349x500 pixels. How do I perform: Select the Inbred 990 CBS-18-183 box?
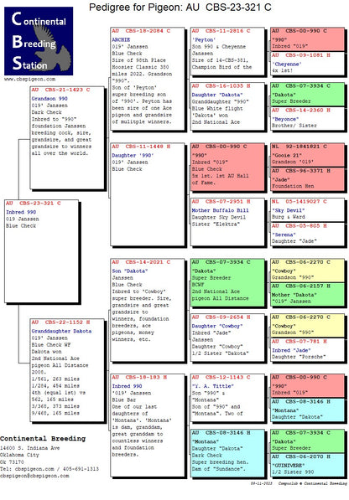click(x=148, y=425)
